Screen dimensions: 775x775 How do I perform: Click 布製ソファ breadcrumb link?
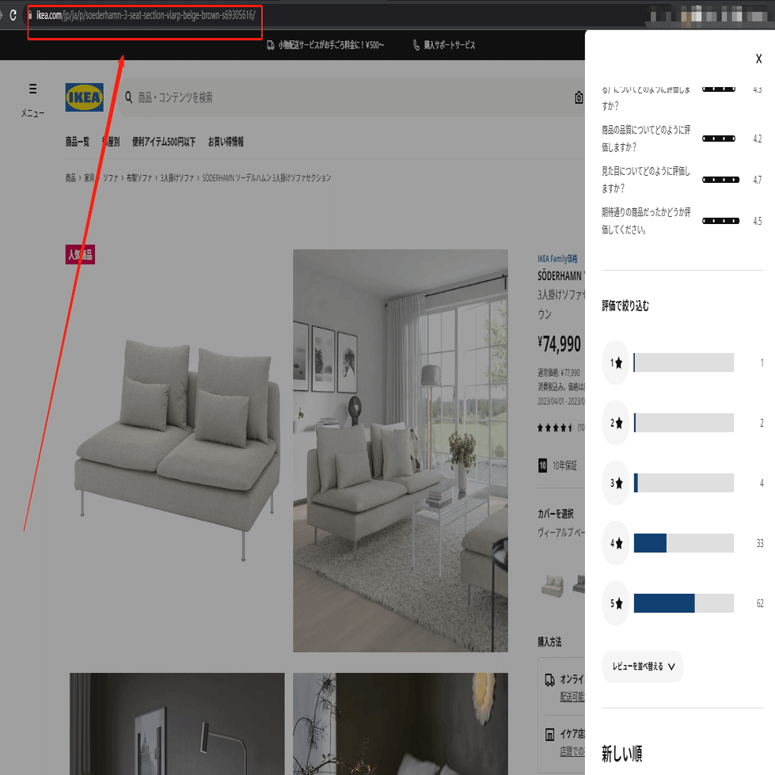click(x=139, y=178)
